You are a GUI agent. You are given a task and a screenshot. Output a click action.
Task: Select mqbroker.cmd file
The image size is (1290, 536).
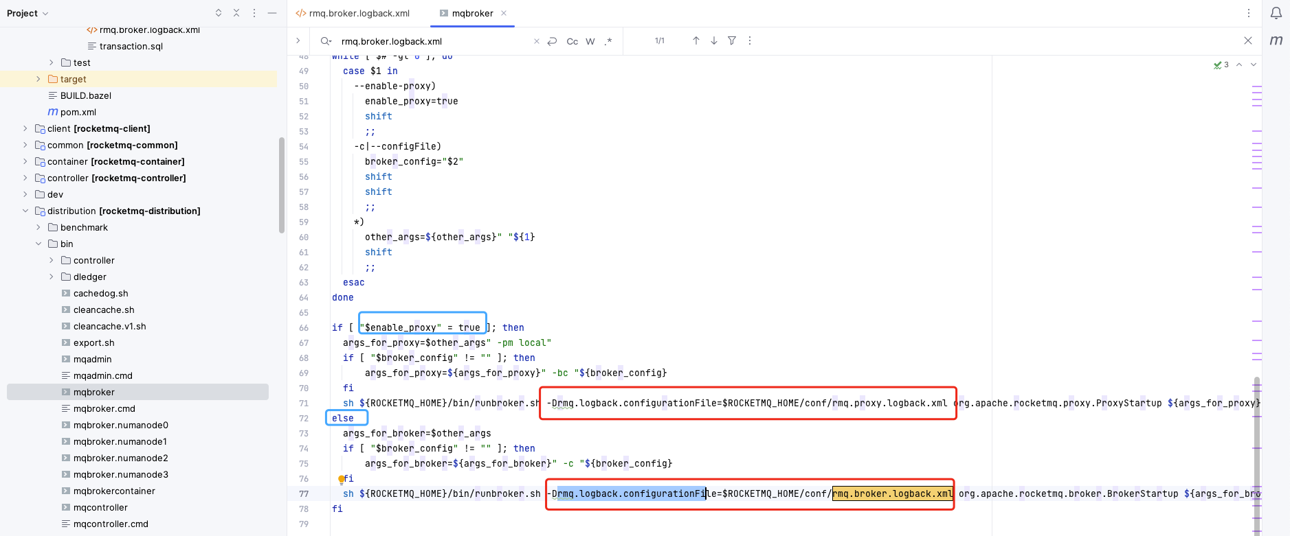coord(104,408)
